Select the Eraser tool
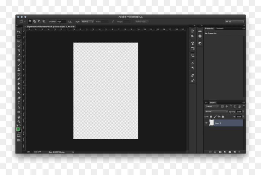 19,79
